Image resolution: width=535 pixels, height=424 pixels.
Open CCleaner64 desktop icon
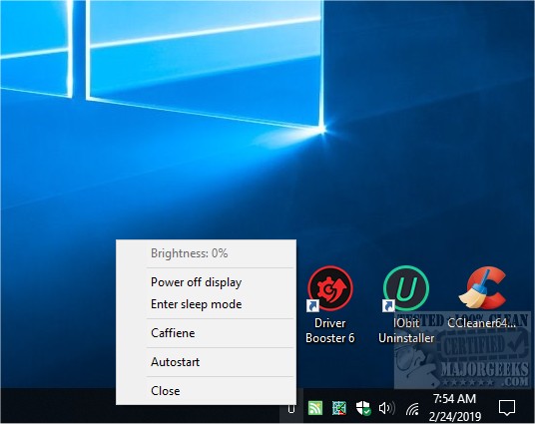point(481,297)
